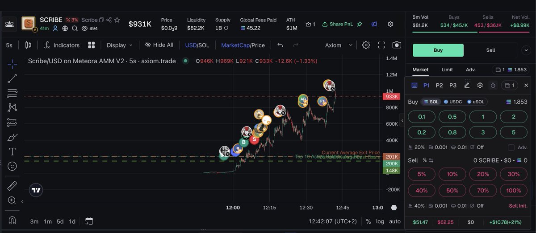Open chart settings gear in the toolbar
536x233 pixels.
point(366,45)
